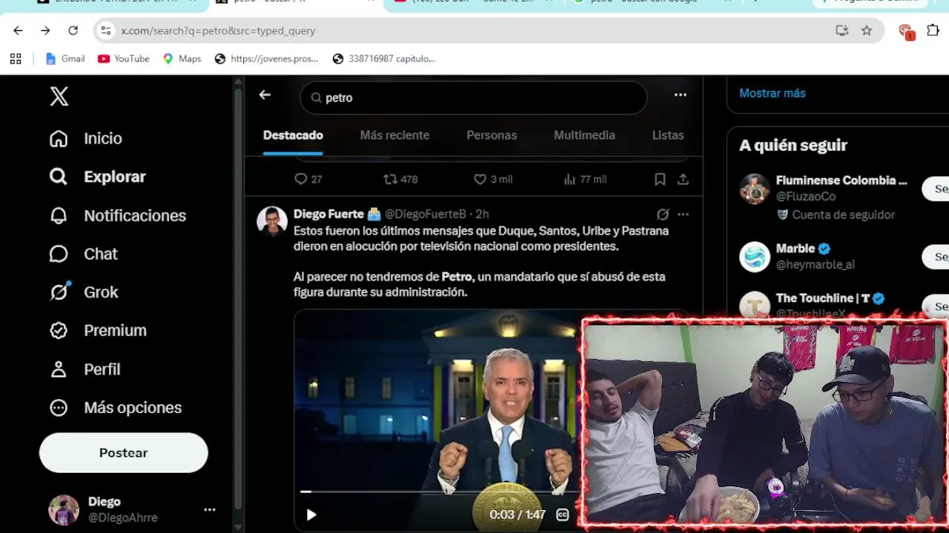Click the red extension icon with badge
Image resolution: width=949 pixels, height=533 pixels.
click(x=906, y=31)
